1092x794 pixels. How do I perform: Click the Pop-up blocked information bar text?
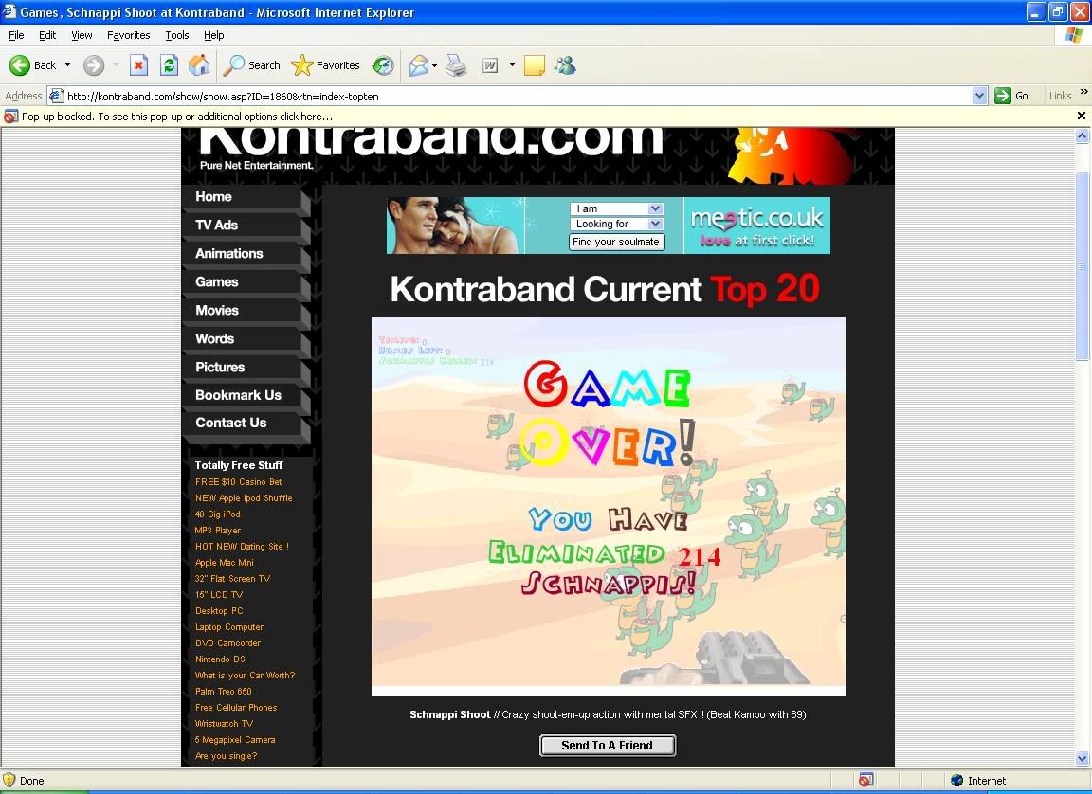click(177, 117)
